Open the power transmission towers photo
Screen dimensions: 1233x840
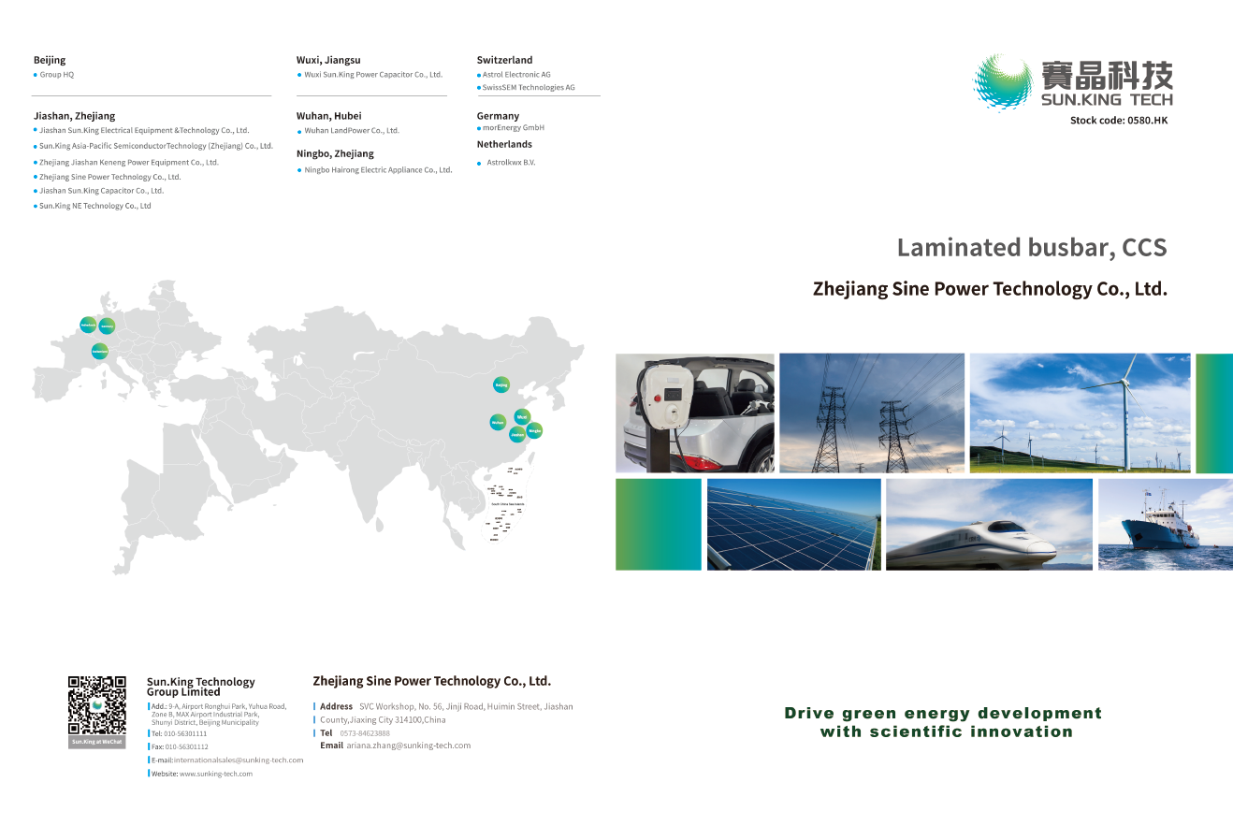point(872,413)
